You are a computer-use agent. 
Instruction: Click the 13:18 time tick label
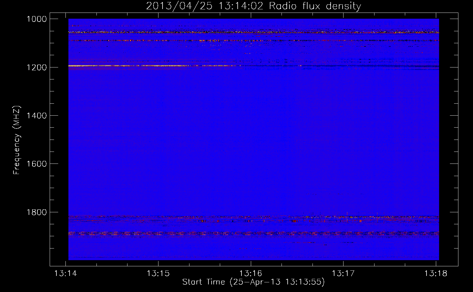point(436,273)
